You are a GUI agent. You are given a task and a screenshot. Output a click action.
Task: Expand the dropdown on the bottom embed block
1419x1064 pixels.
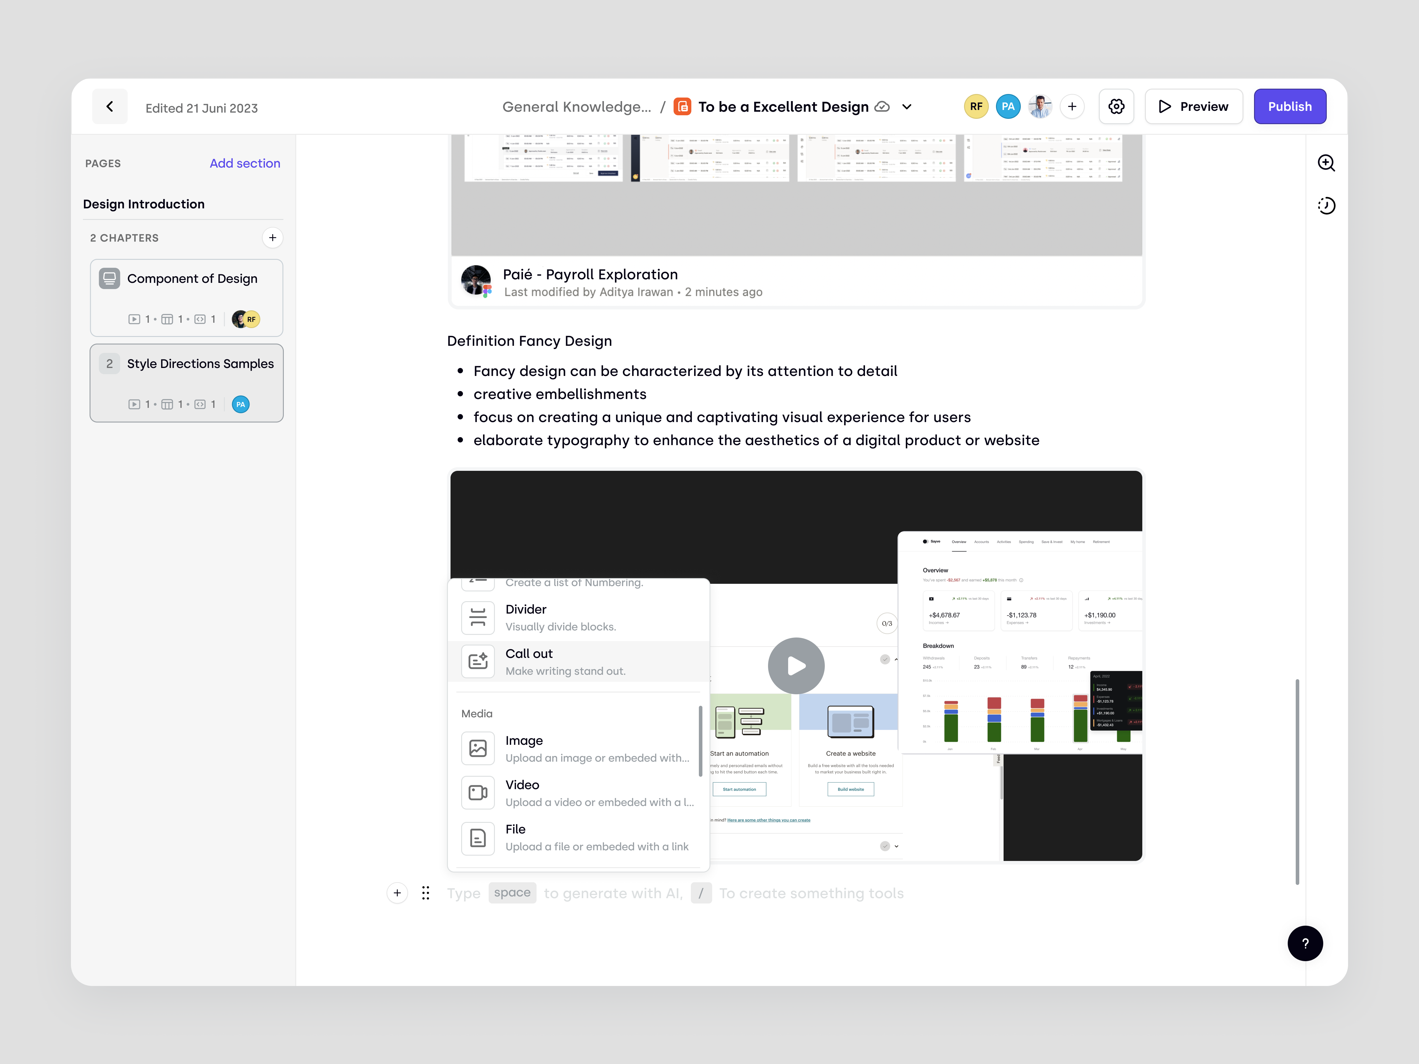tap(897, 846)
